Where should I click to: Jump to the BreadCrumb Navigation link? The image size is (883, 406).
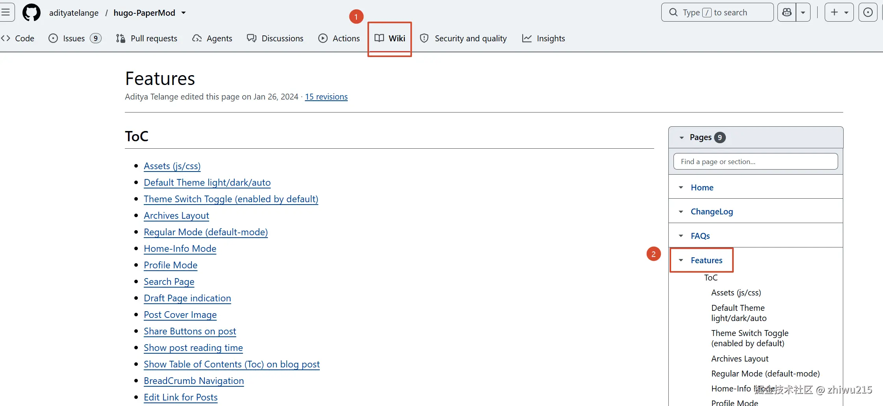tap(194, 381)
